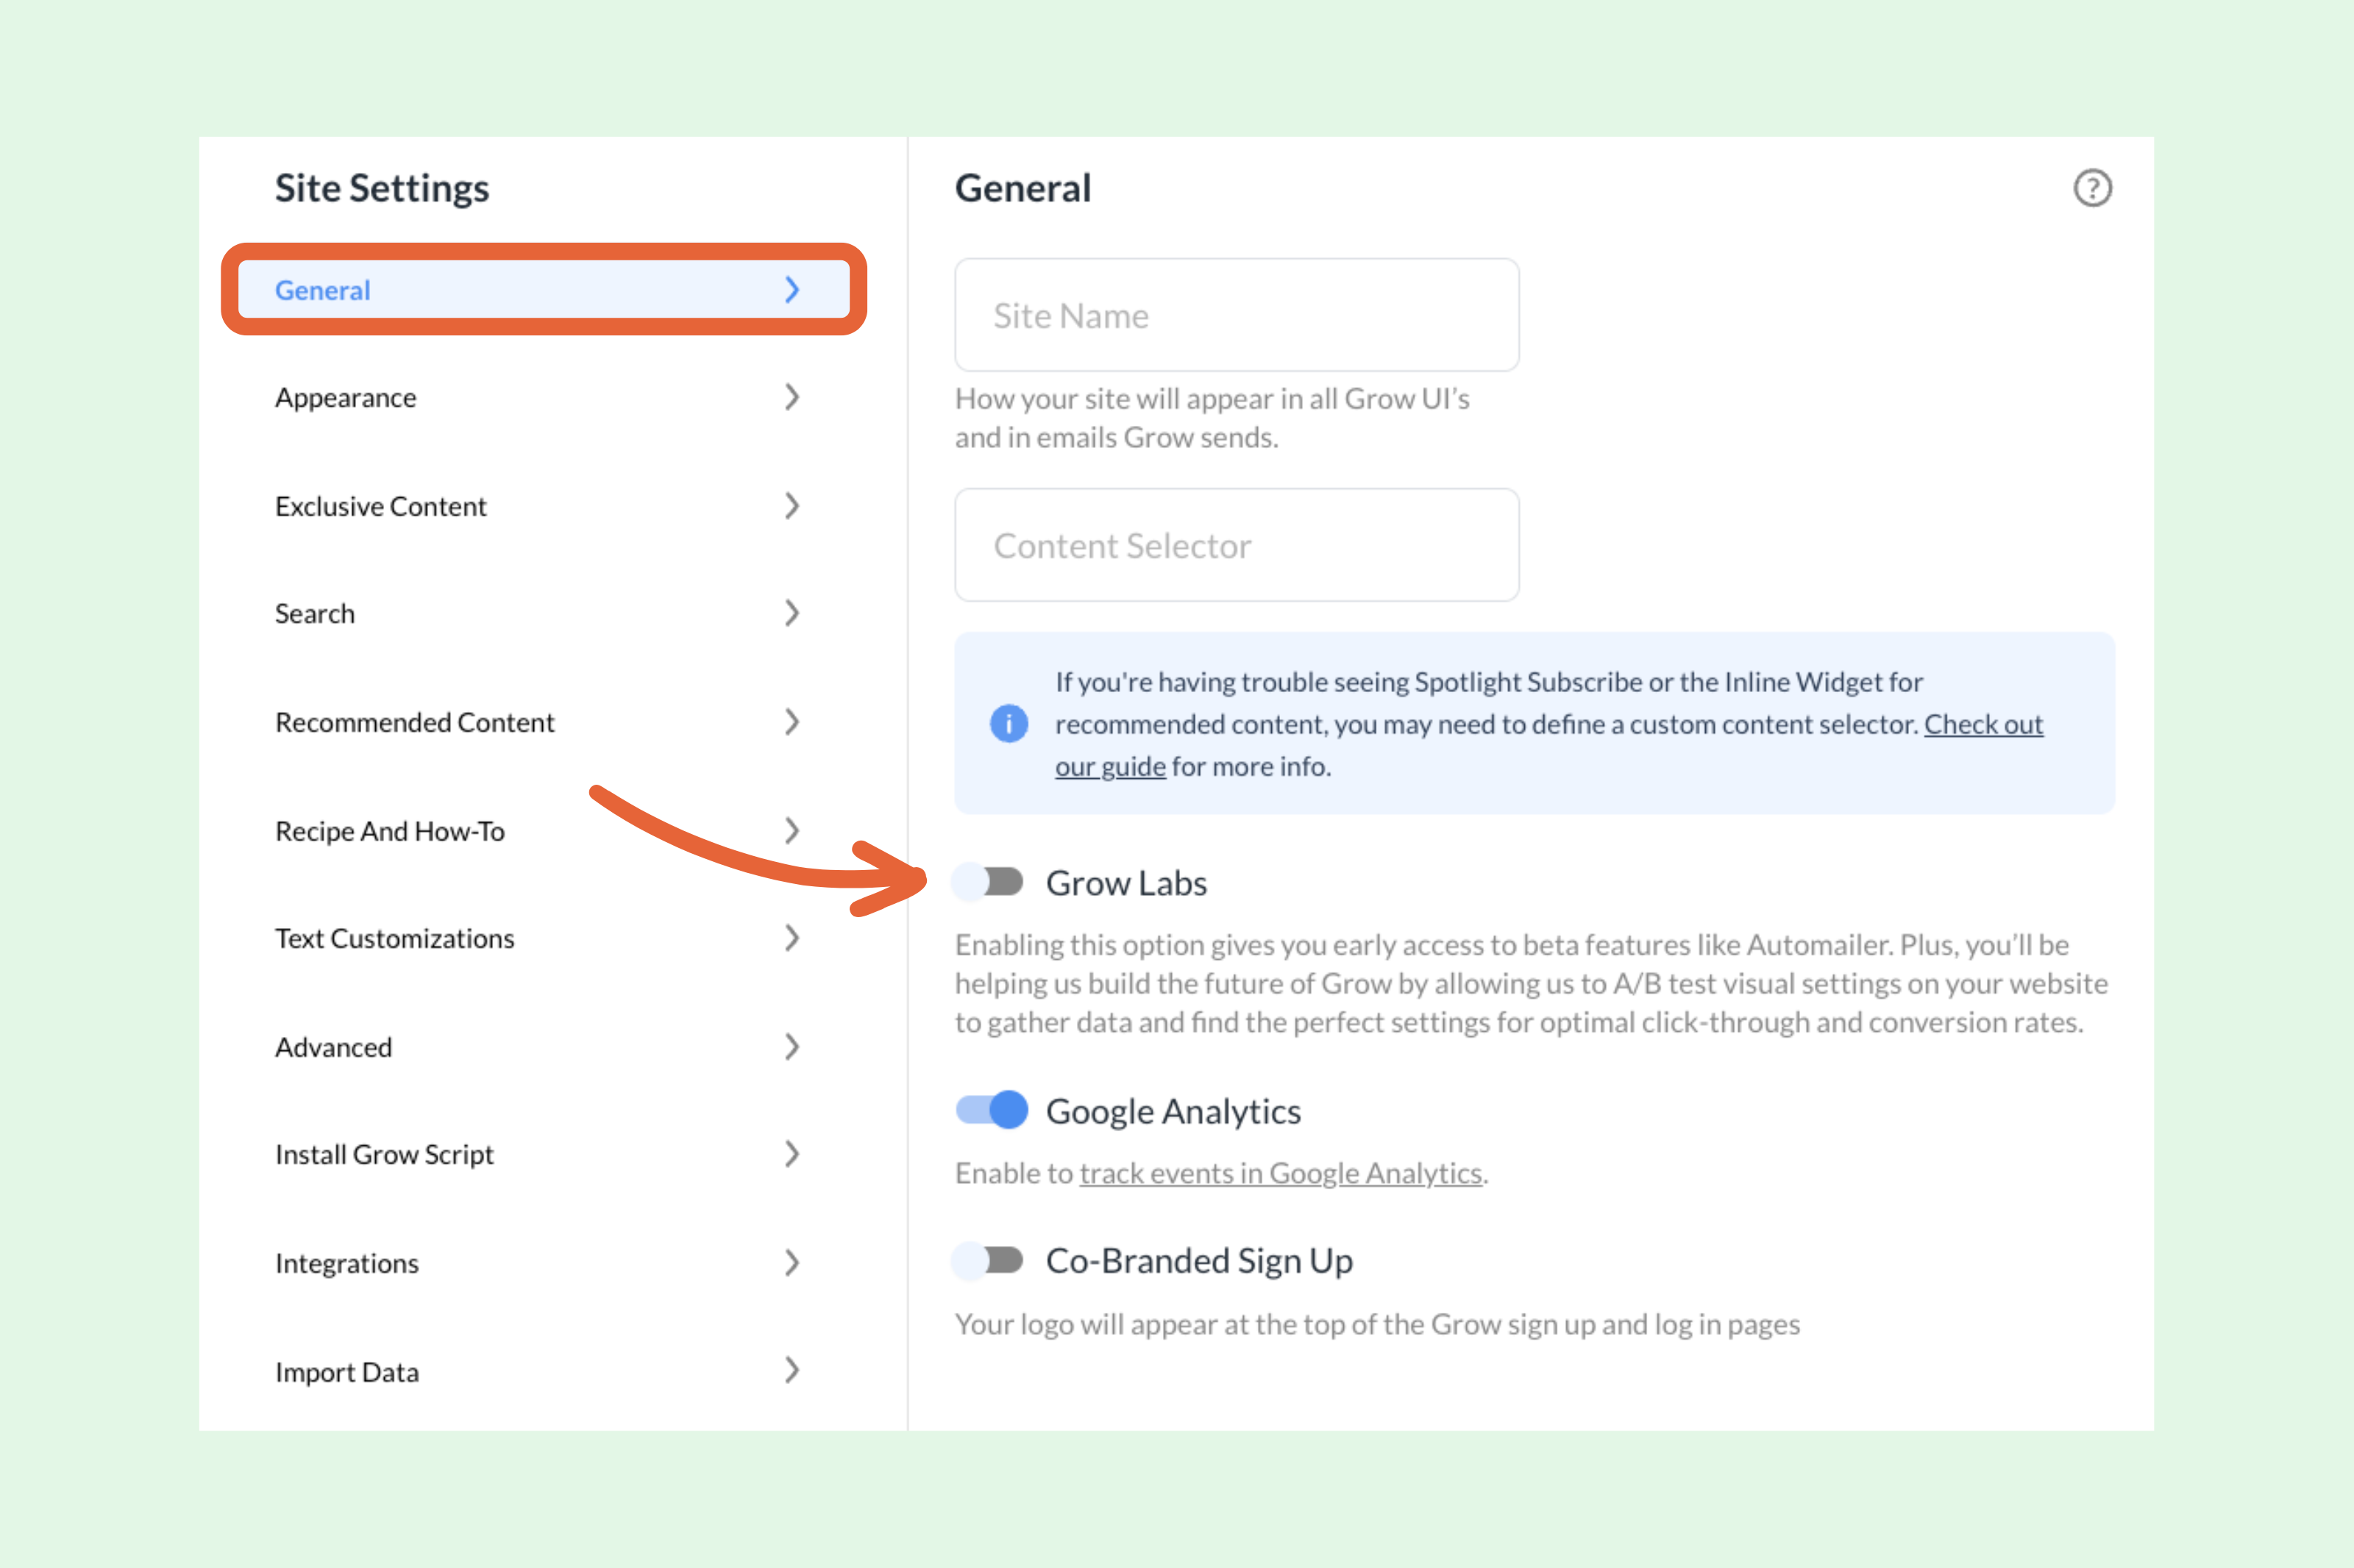
Task: Enable the Co-Branded Sign Up switch
Action: (x=988, y=1260)
